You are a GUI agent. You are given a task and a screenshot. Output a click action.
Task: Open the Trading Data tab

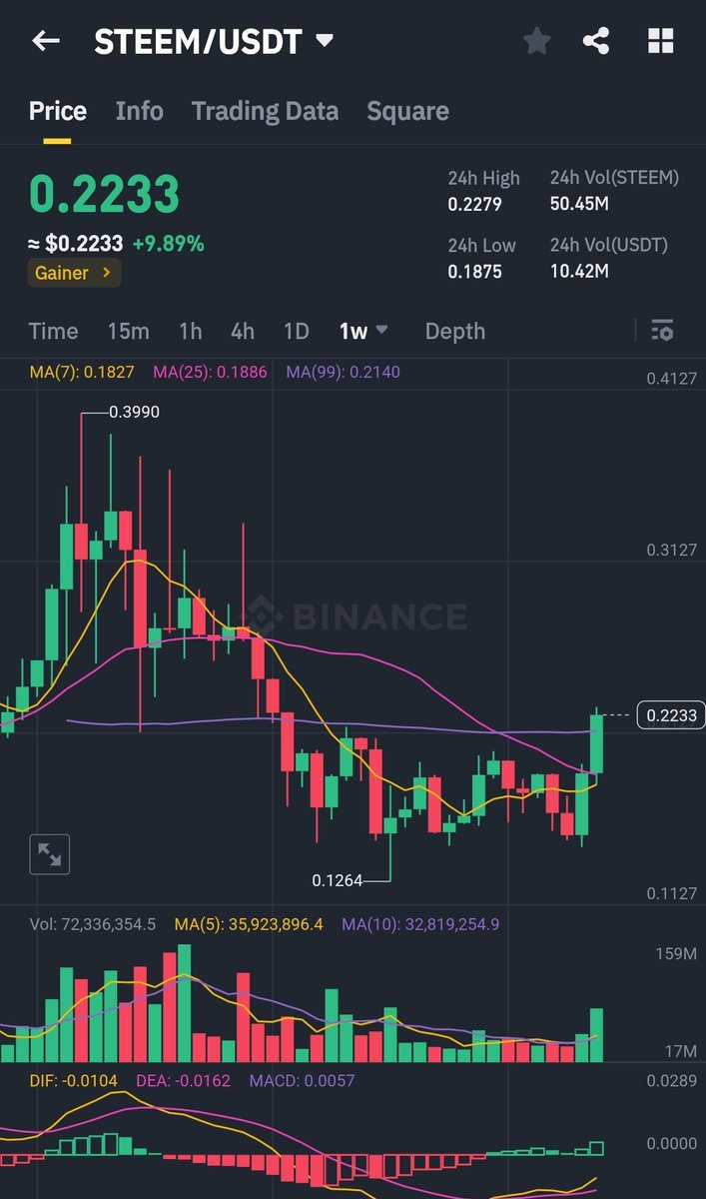coord(265,111)
